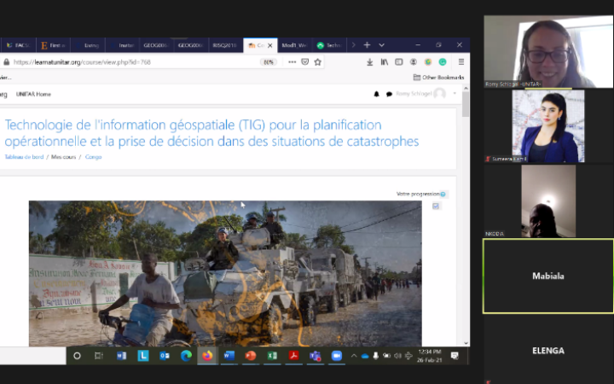Viewport: 614px width, 384px height.
Task: Open Cortana circle on the taskbar
Action: (77, 356)
